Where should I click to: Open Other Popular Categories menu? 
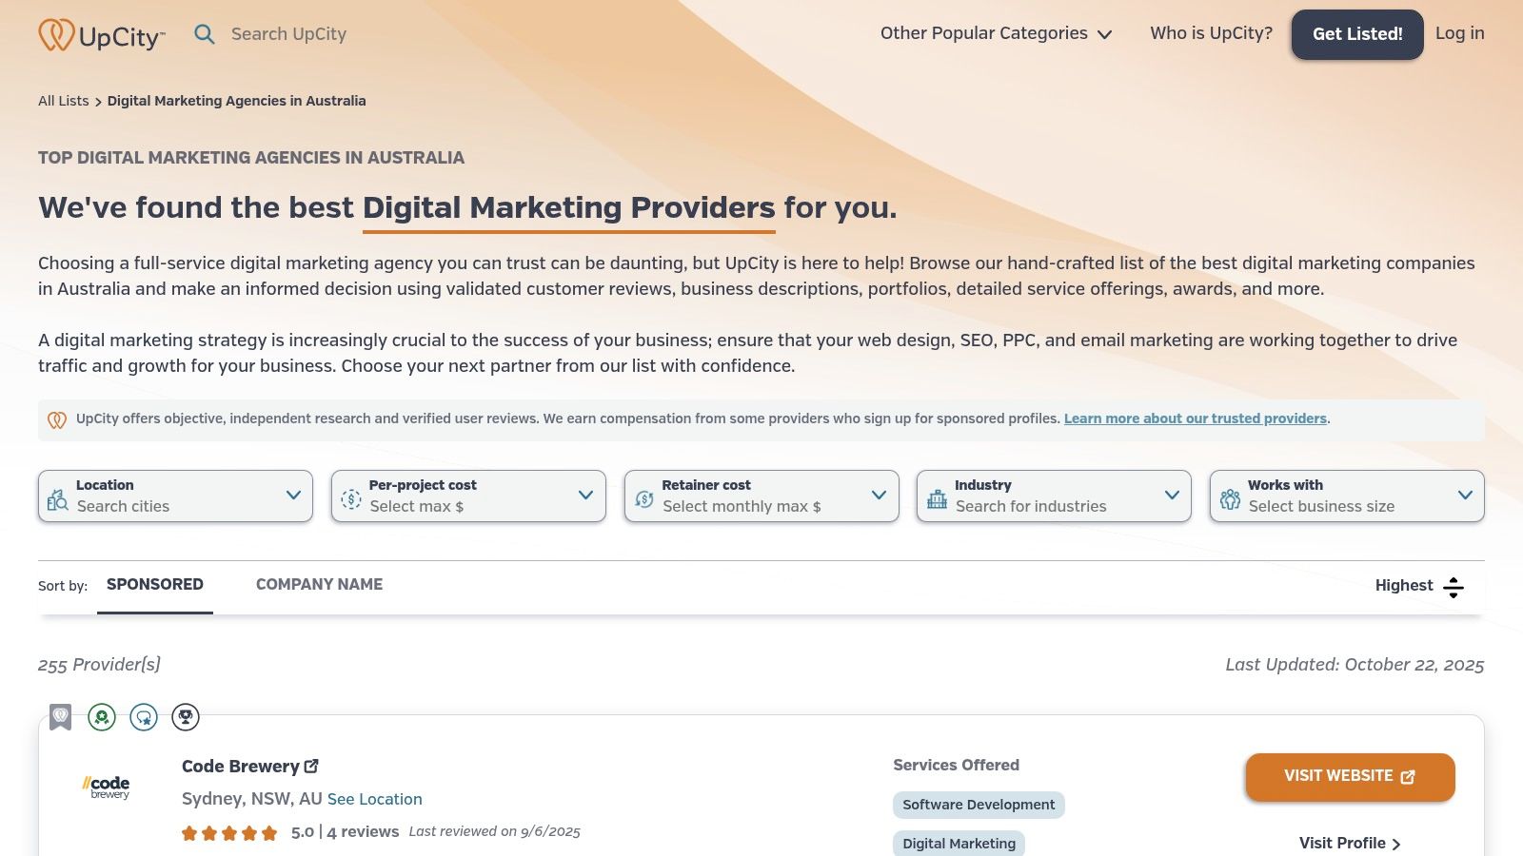996,33
